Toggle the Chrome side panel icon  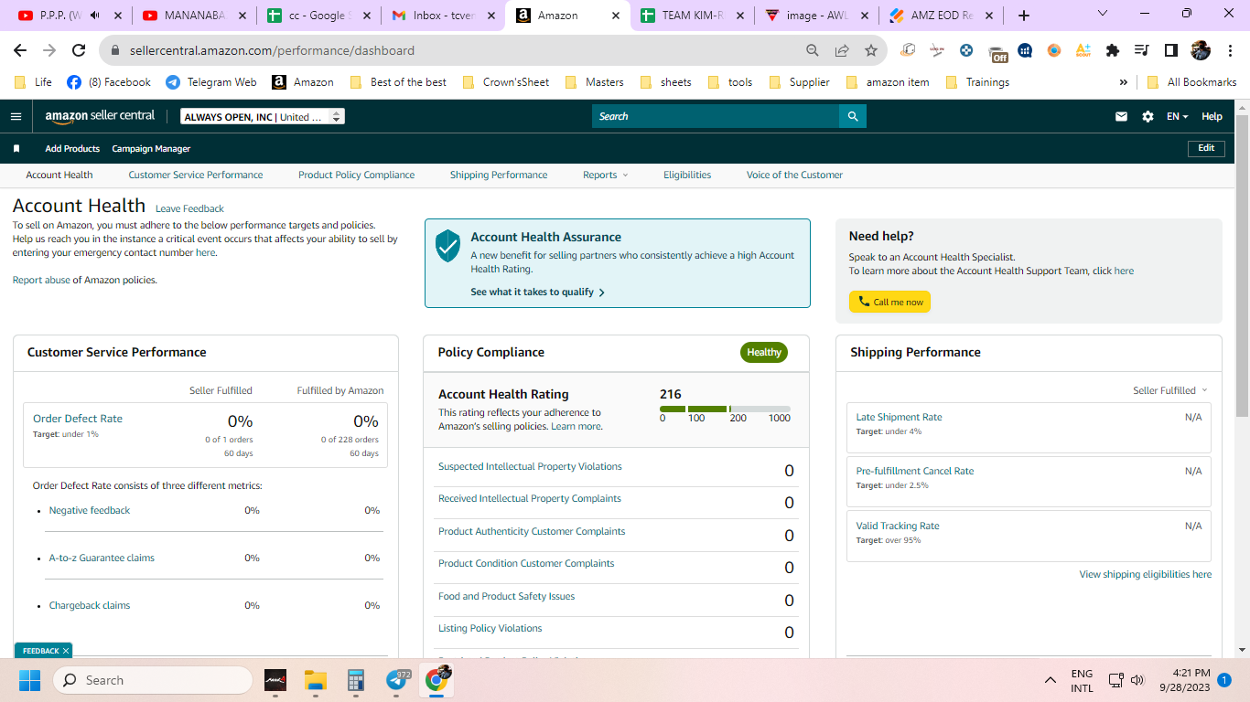(1170, 50)
